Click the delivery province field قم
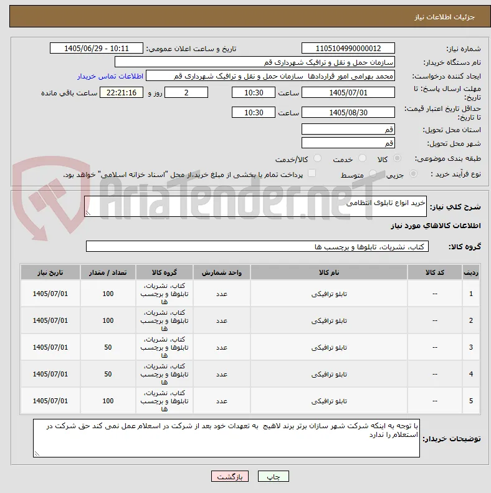This screenshot has width=491, height=493. tap(348, 129)
